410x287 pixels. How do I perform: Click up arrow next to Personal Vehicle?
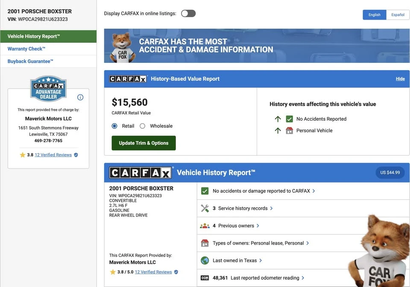tap(278, 130)
